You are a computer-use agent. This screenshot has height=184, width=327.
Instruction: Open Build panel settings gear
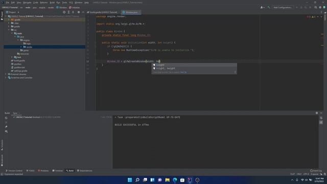[x=317, y=113]
